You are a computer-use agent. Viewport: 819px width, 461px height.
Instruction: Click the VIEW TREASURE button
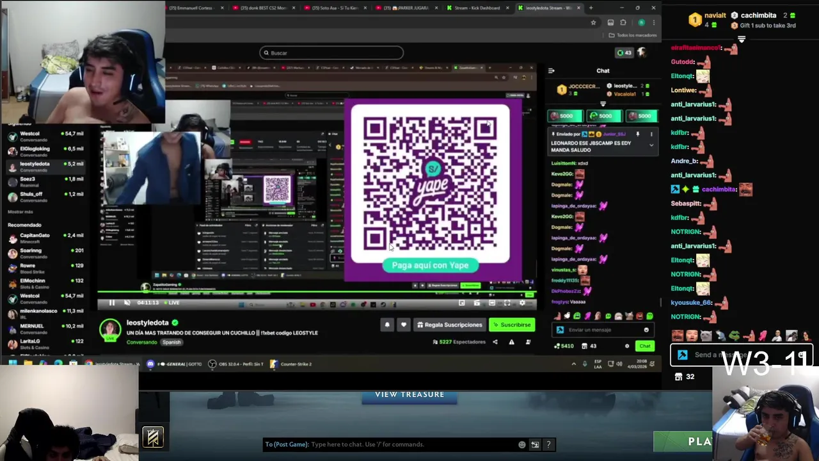tap(409, 395)
